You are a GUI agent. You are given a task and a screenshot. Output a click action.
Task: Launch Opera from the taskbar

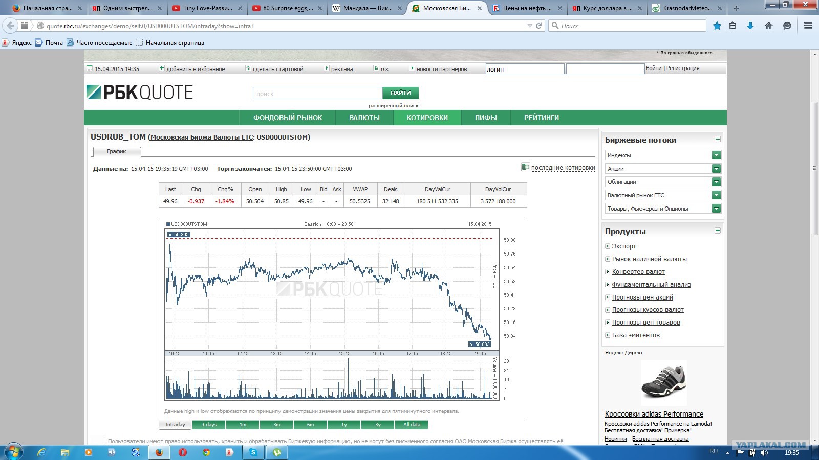coord(183,452)
